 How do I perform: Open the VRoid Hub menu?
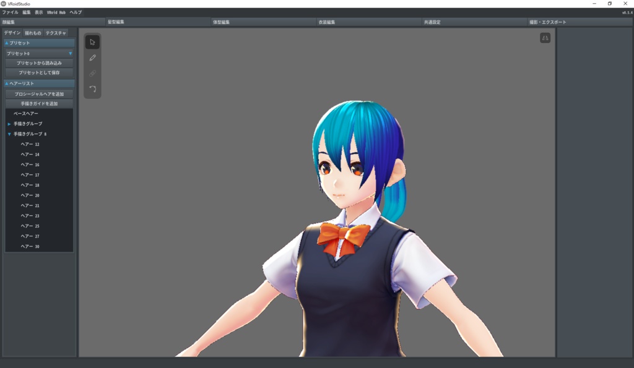coord(56,12)
